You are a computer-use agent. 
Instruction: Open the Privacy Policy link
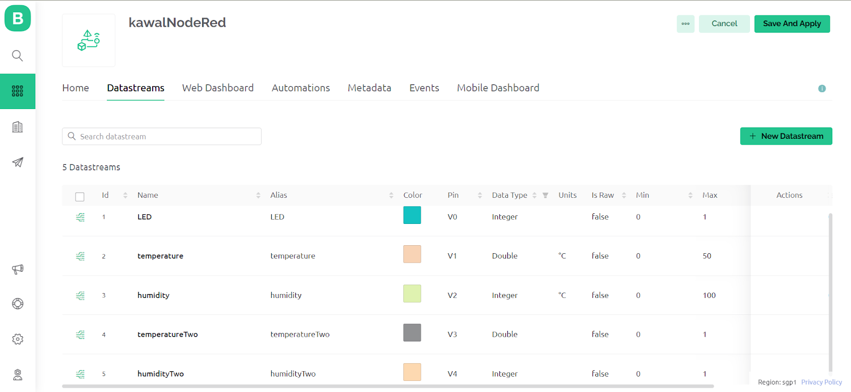[822, 382]
